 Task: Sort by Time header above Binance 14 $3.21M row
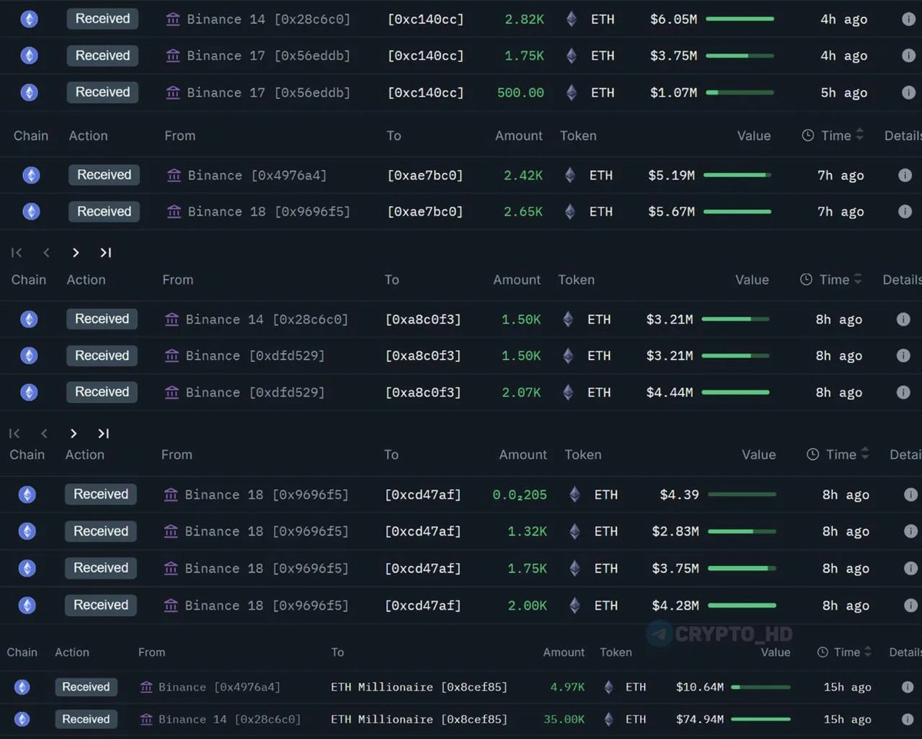coord(831,280)
